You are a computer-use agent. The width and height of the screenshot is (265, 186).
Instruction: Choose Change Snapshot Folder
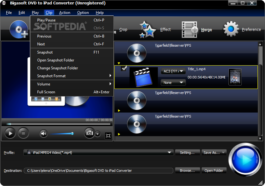(x=72, y=68)
